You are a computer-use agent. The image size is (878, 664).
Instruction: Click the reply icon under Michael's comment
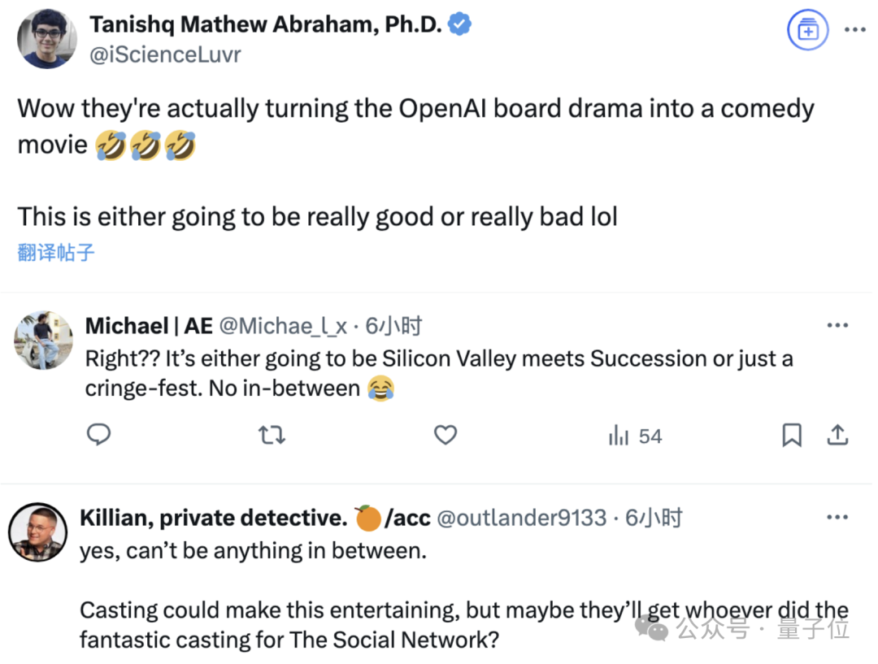[x=98, y=436]
